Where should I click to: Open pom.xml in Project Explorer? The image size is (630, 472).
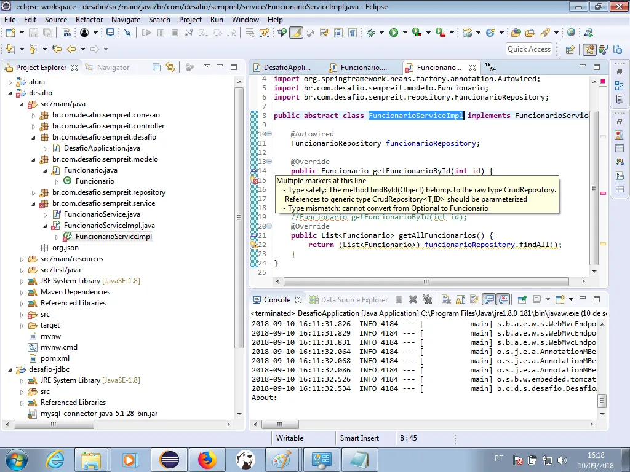coord(55,358)
